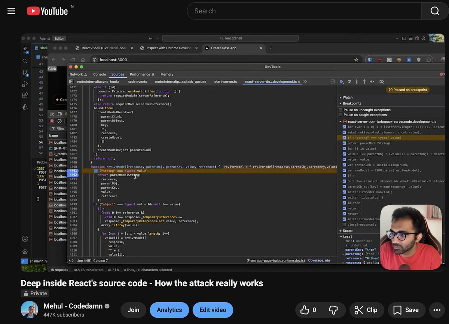
Task: Open Mehul - Codedamn channel name link
Action: pos(73,306)
